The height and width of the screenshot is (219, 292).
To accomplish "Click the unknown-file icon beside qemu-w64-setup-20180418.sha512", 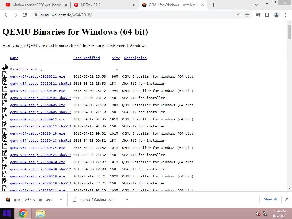I will (5, 139).
